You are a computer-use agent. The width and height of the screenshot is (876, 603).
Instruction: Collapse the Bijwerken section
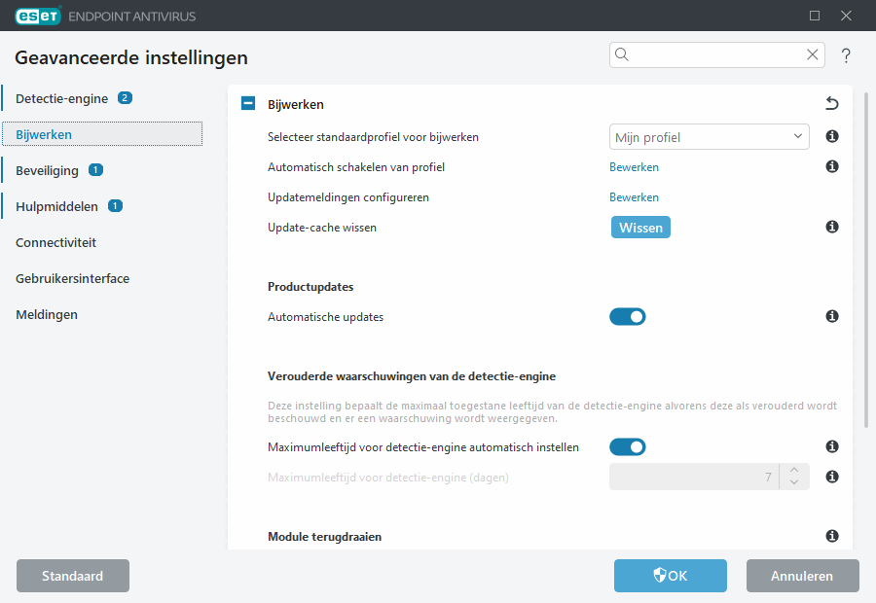pyautogui.click(x=247, y=103)
